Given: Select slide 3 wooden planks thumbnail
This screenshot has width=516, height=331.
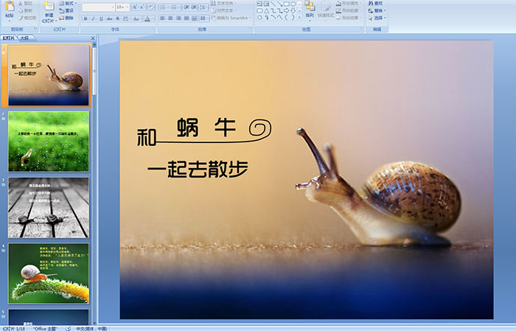Looking at the screenshot, I should point(49,208).
